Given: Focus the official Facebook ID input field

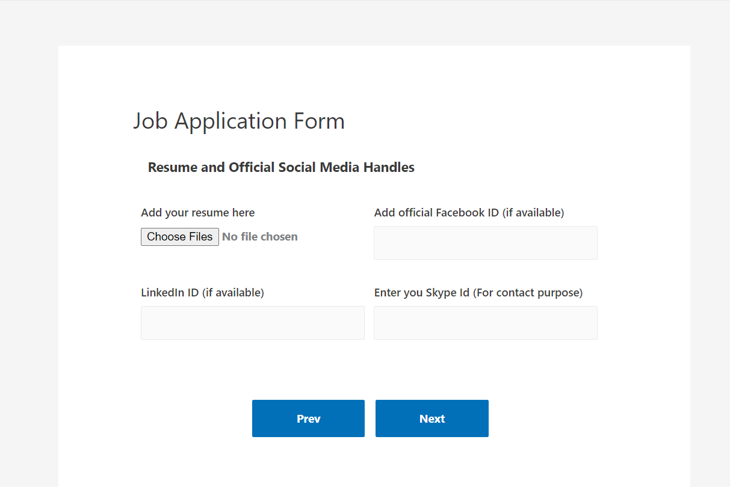Looking at the screenshot, I should [x=485, y=243].
